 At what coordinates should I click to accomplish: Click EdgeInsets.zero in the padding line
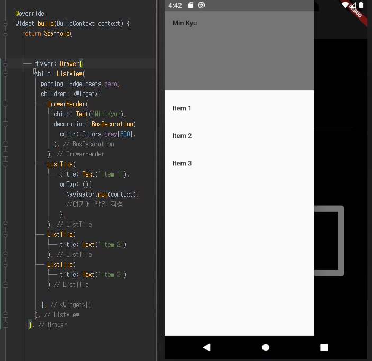tap(94, 84)
